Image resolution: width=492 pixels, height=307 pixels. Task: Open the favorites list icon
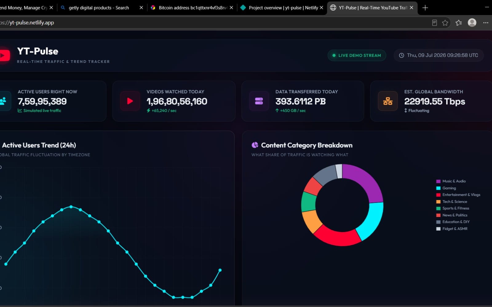tap(458, 23)
